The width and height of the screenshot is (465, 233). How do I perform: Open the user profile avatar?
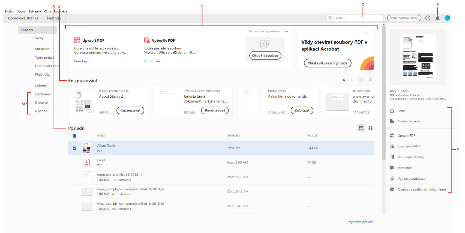pyautogui.click(x=447, y=18)
